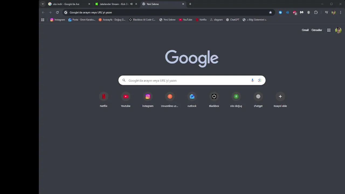Close the 'Yeni Sekme' tab

coord(183,4)
